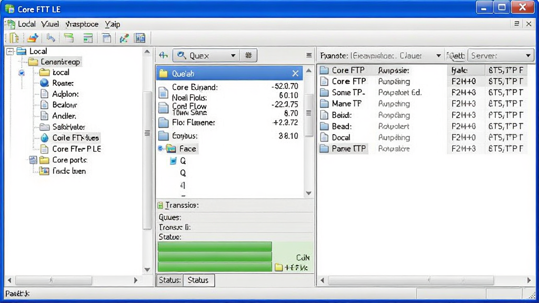Open the Үrasptoce menu
Viewport: 539px width, 303px height.
82,24
